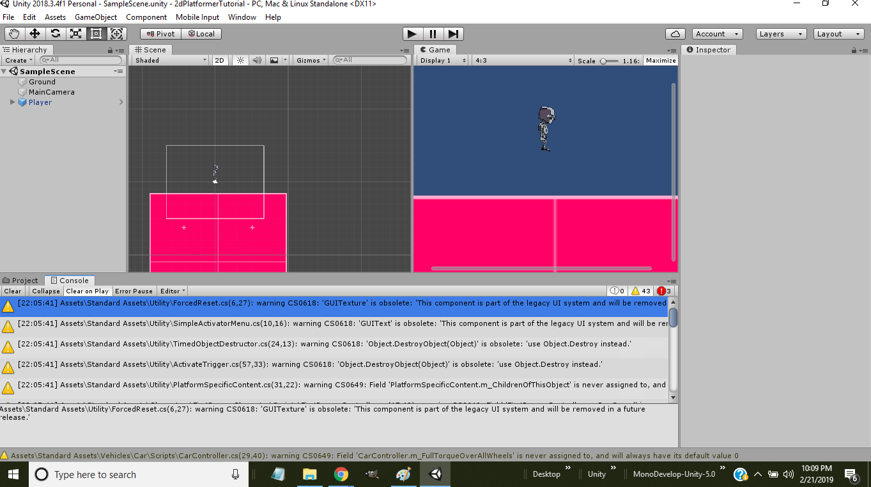Screen dimensions: 871x487
Task: Expand the Player object in the Hierarchy
Action: (11, 102)
